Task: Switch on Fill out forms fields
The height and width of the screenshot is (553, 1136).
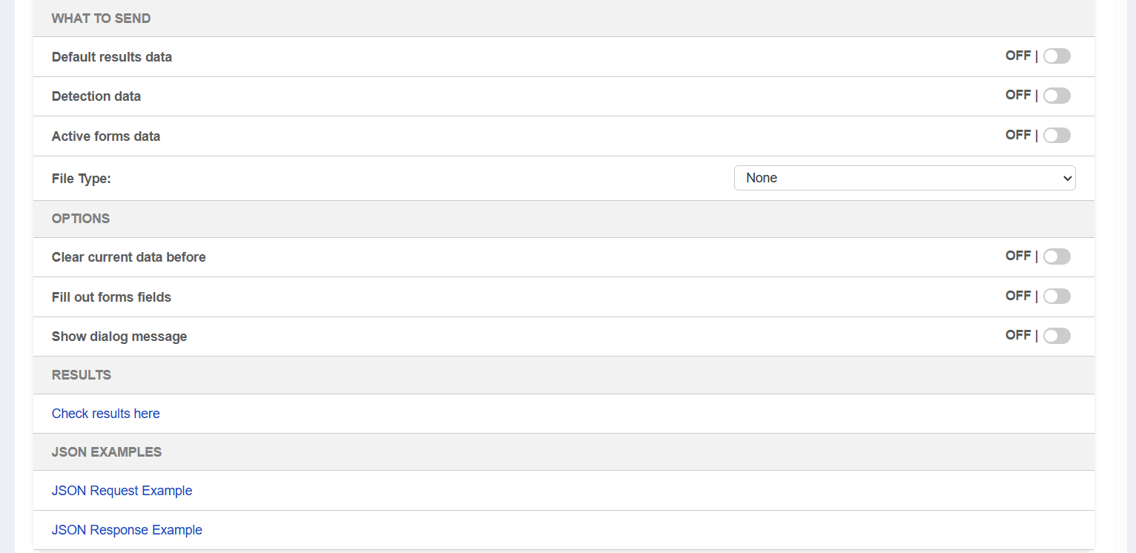Action: (1056, 297)
